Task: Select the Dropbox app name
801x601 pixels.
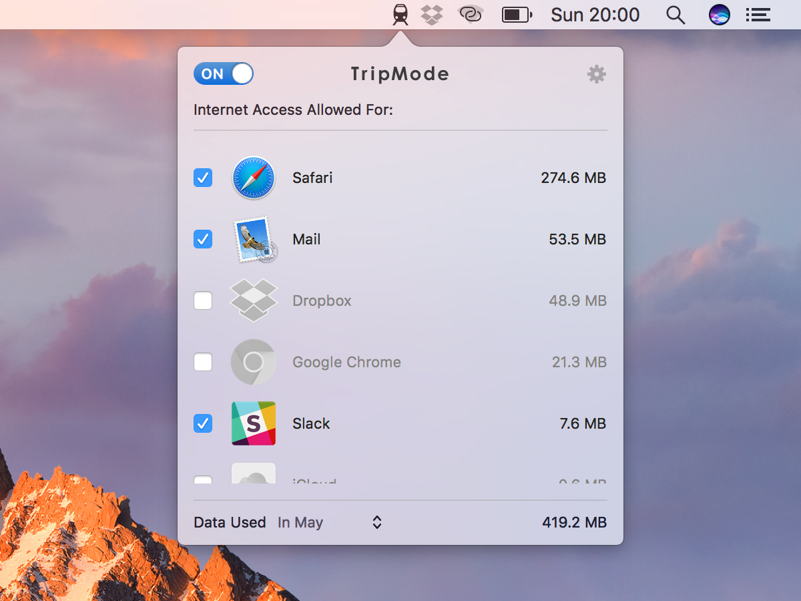Action: (322, 301)
